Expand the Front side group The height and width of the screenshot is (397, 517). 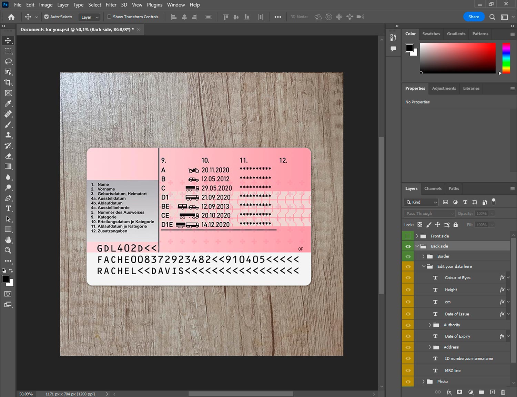[417, 236]
